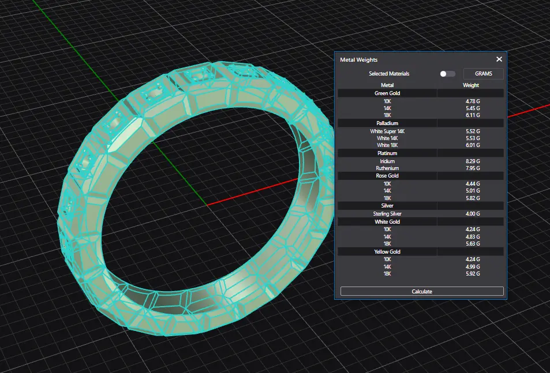Select the Ruthenium platinum row
Viewport: 550px width, 373px height.
(387, 168)
